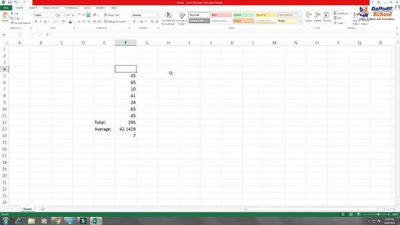Open the Name Box dropdown arrow
Image resolution: width=400 pixels, height=225 pixels.
(x=20, y=35)
